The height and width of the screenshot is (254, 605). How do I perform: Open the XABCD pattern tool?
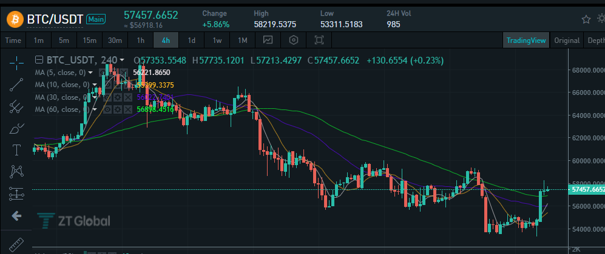(16, 172)
